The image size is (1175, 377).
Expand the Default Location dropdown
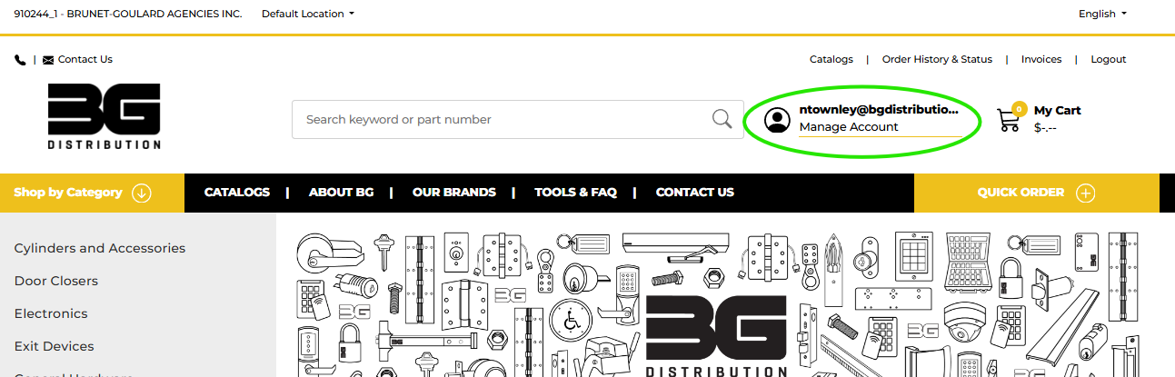click(308, 14)
